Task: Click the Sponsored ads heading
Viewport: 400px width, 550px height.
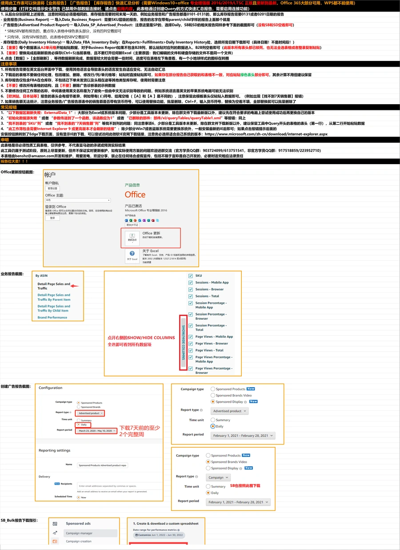Action: coord(78,524)
